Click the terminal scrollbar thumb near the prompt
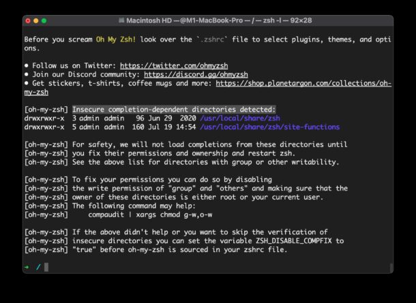 (x=391, y=268)
